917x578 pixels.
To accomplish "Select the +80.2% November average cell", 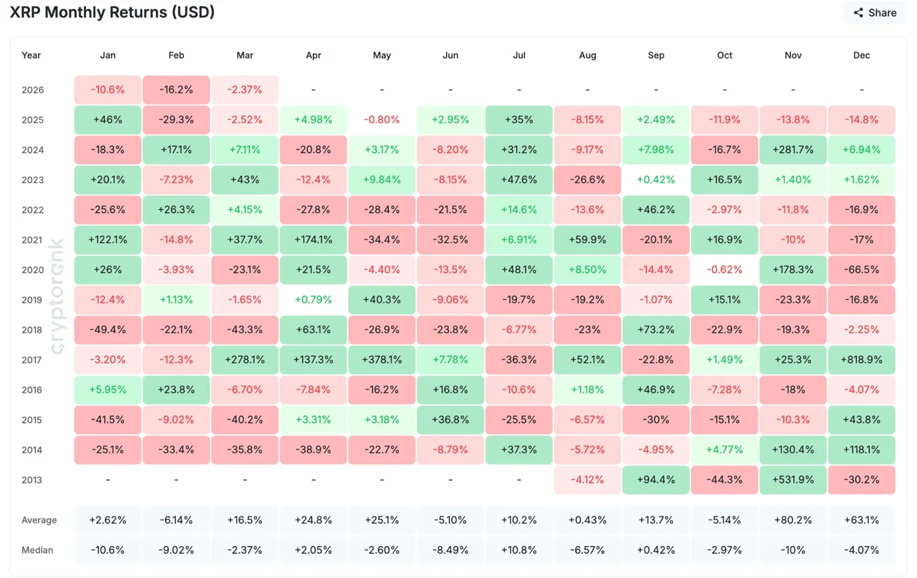I will click(792, 520).
